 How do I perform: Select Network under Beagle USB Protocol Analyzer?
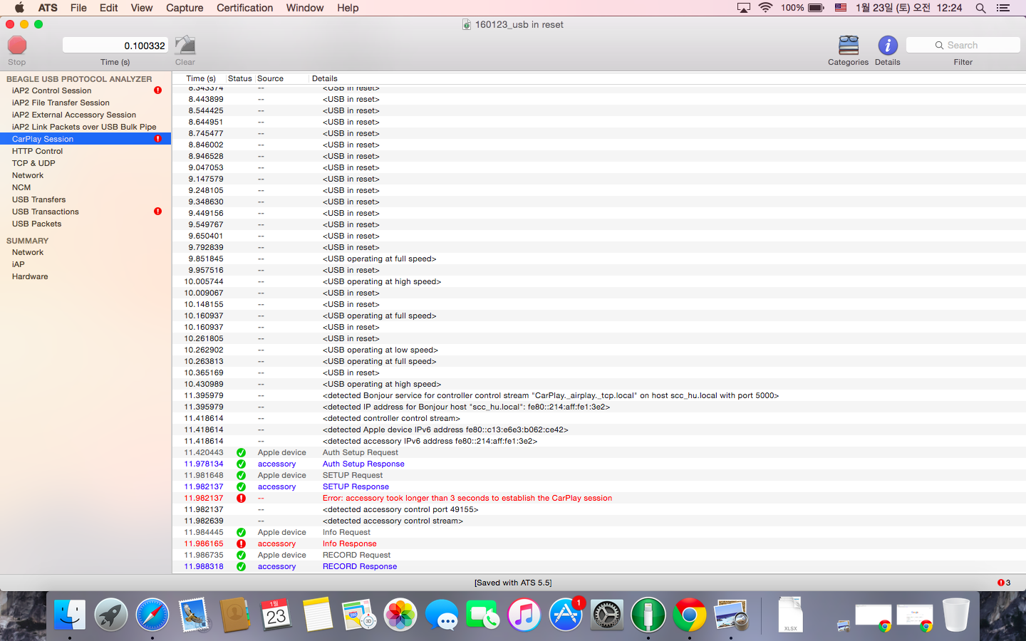pos(85,175)
